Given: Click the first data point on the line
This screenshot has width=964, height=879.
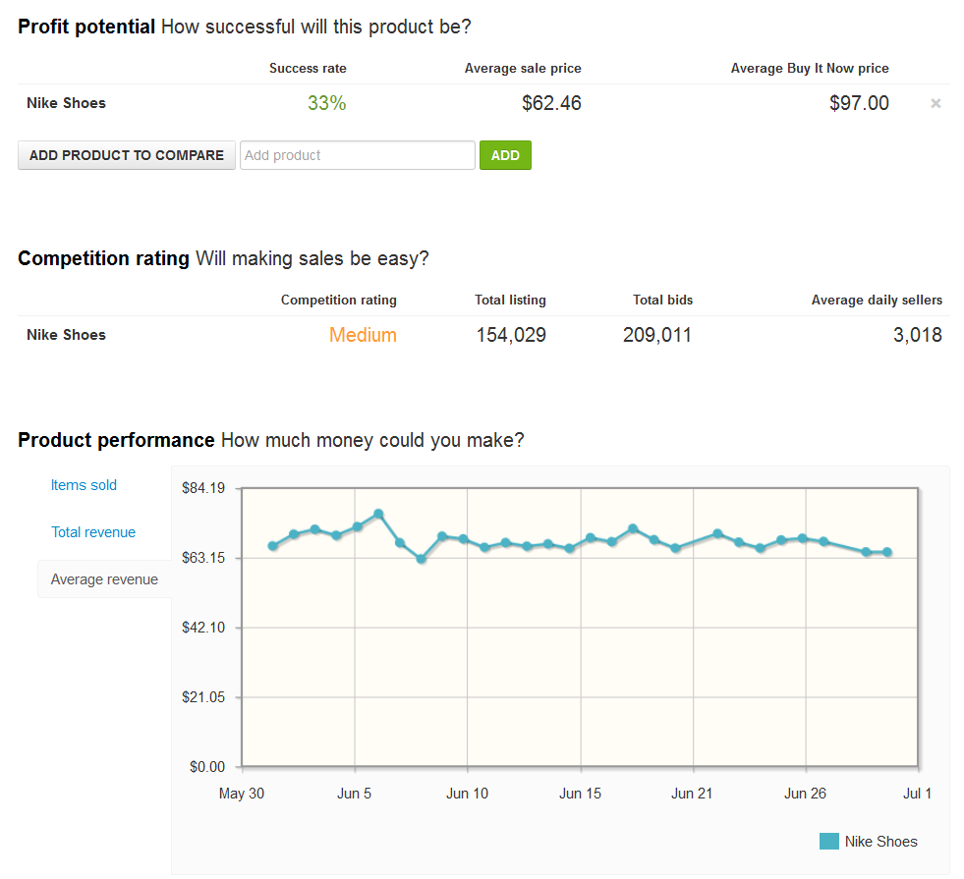Looking at the screenshot, I should click(x=272, y=546).
